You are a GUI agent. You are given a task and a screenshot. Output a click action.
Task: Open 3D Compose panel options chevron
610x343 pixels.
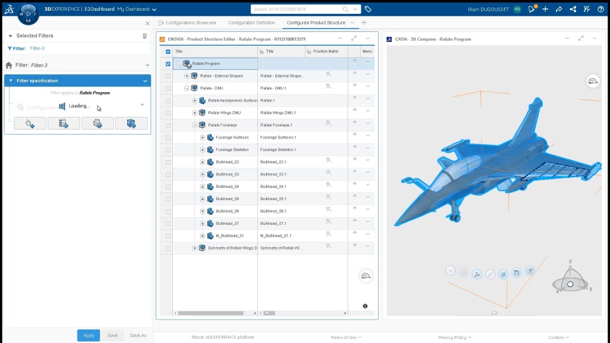595,39
